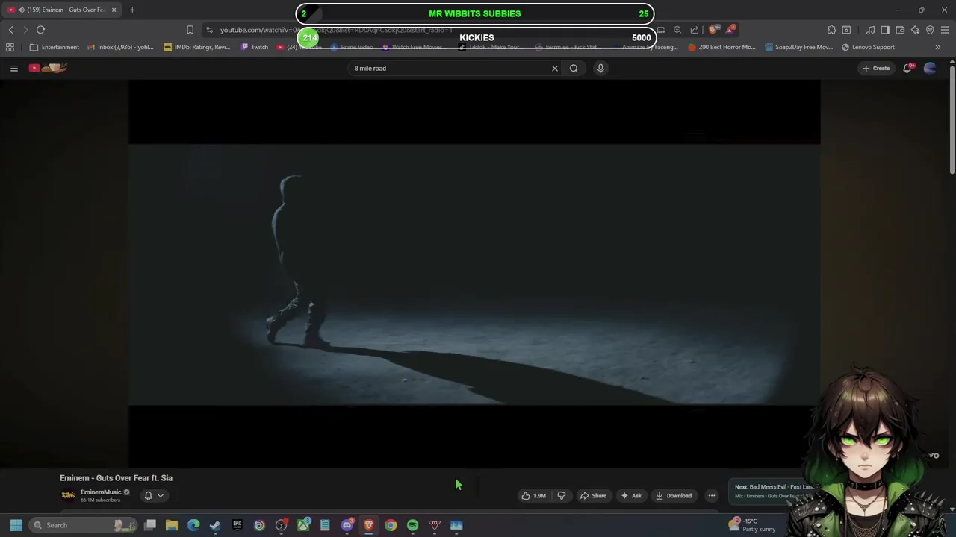Image resolution: width=956 pixels, height=537 pixels.
Task: Open the Twitch bookmark
Action: click(x=255, y=47)
